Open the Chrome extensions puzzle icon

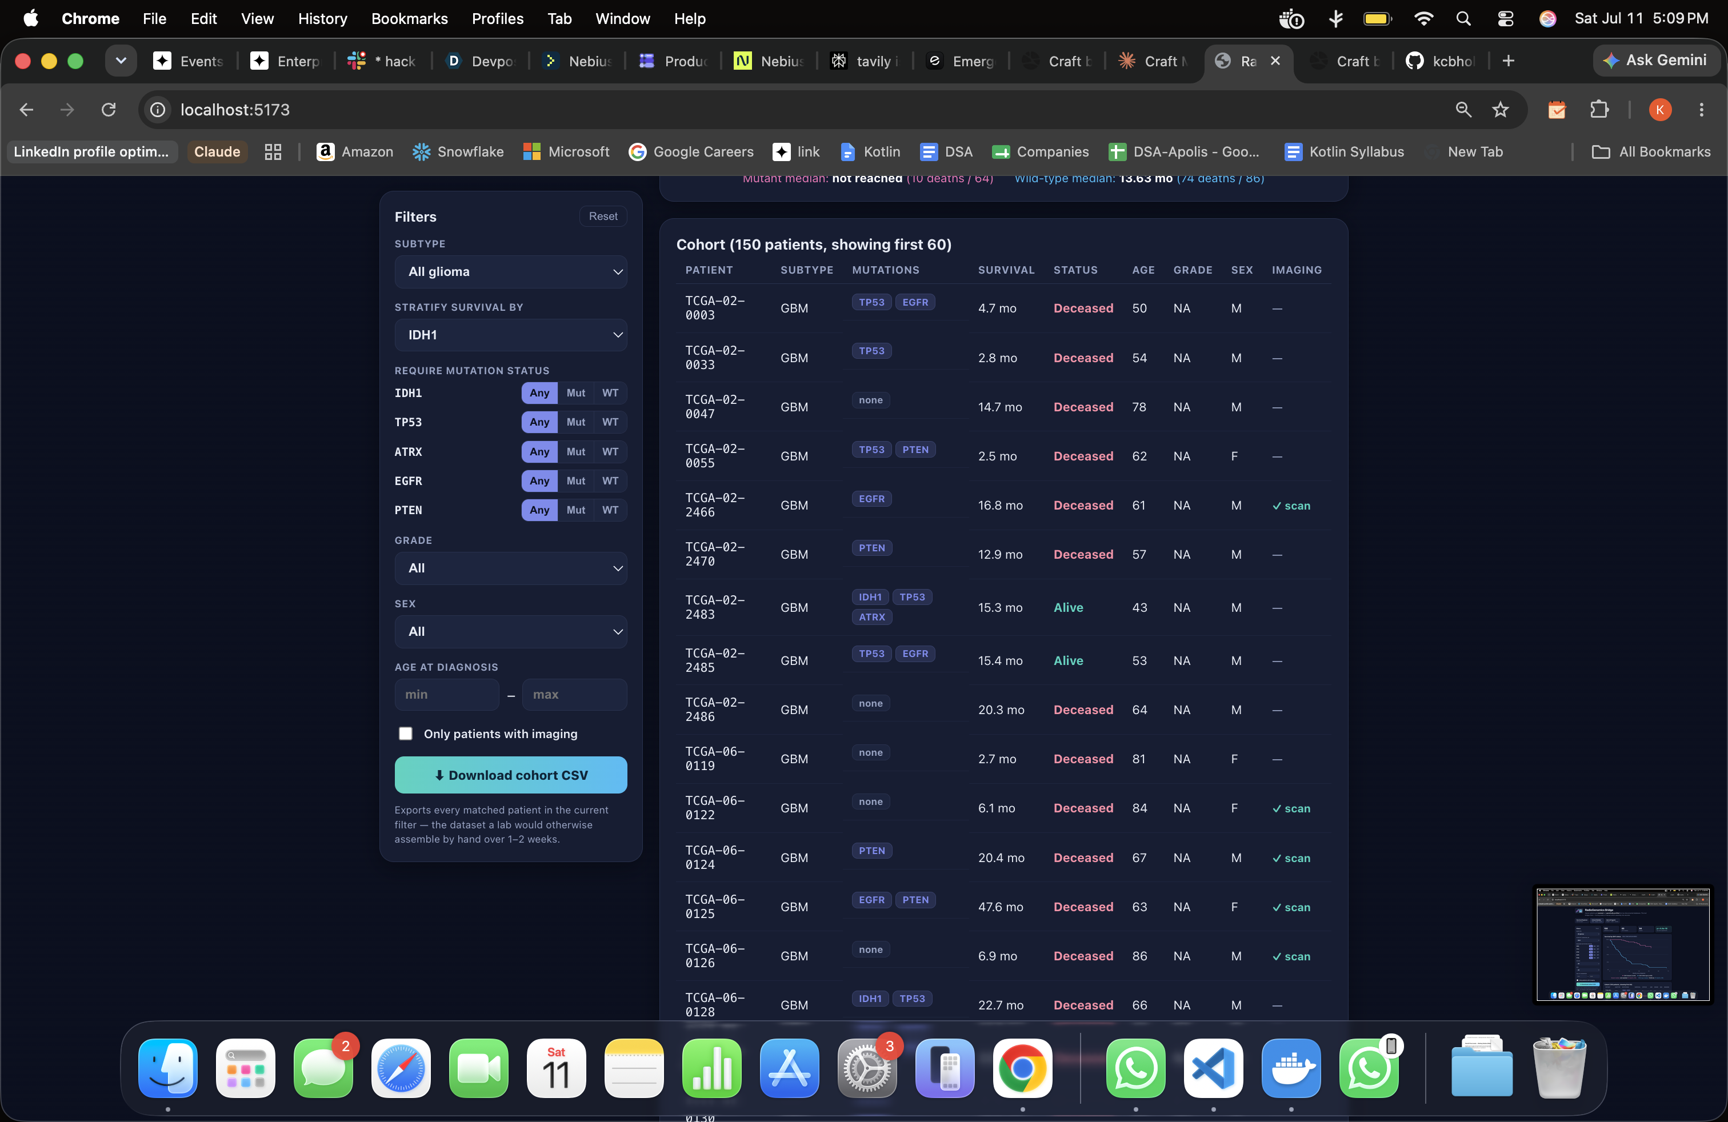pyautogui.click(x=1599, y=110)
